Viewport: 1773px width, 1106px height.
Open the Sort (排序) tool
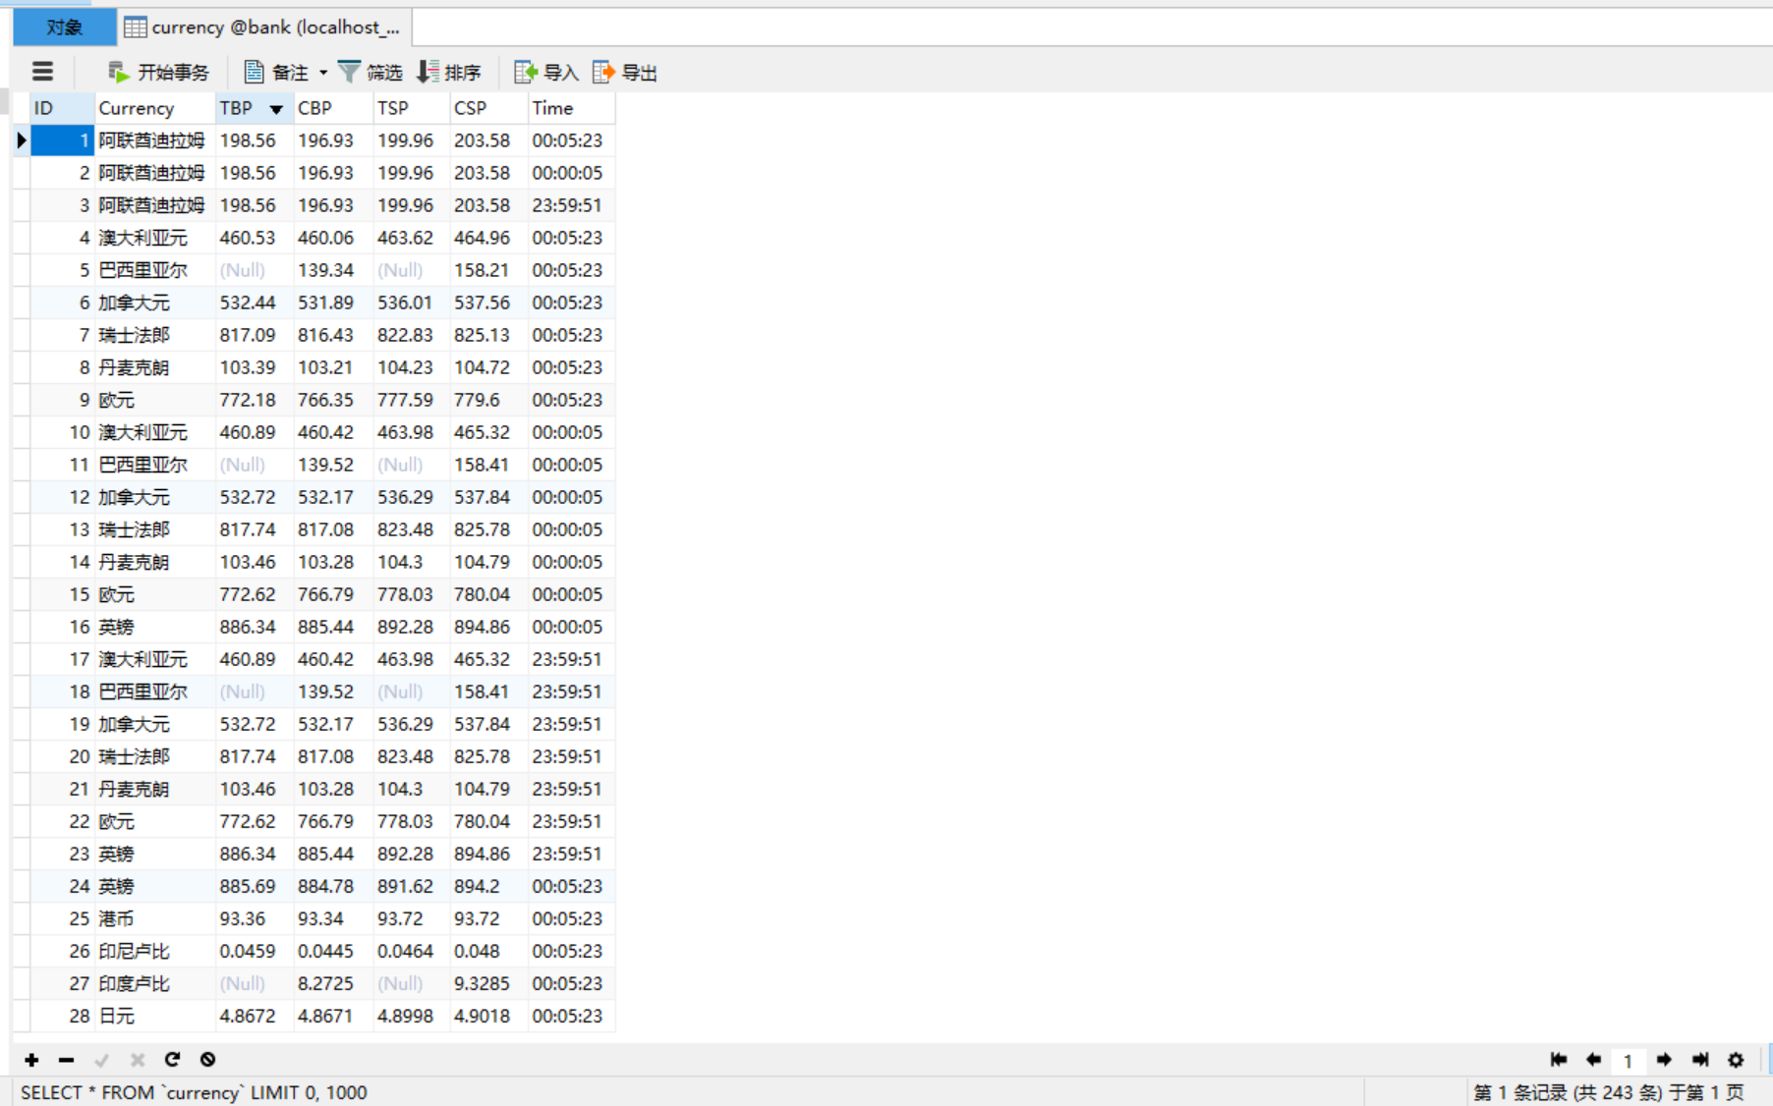point(448,72)
